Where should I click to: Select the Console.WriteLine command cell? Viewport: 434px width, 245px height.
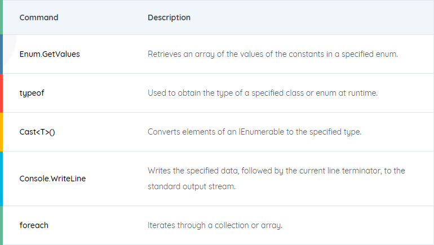pos(52,179)
